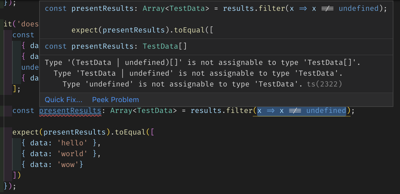
Task: Click the const keyword before the underlined presentResults
Action: click(x=23, y=111)
